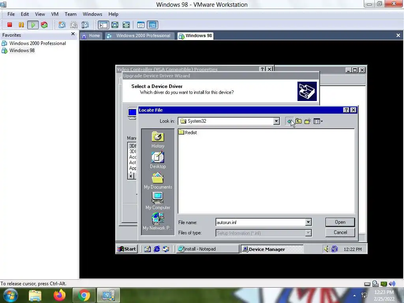This screenshot has width=404, height=303.
Task: Click the File name input field
Action: click(260, 222)
